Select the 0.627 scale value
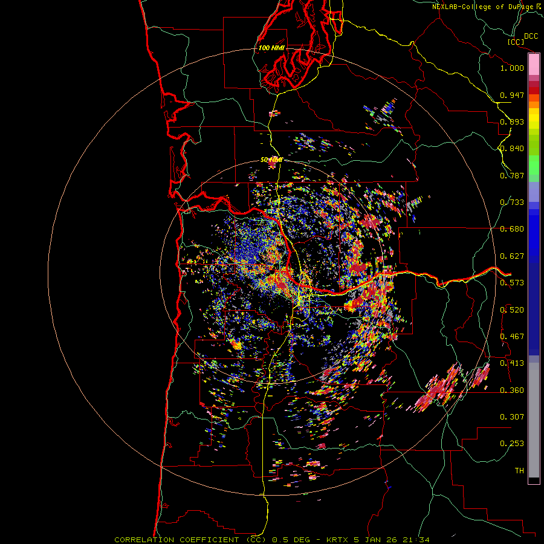544x544 pixels. tap(512, 256)
